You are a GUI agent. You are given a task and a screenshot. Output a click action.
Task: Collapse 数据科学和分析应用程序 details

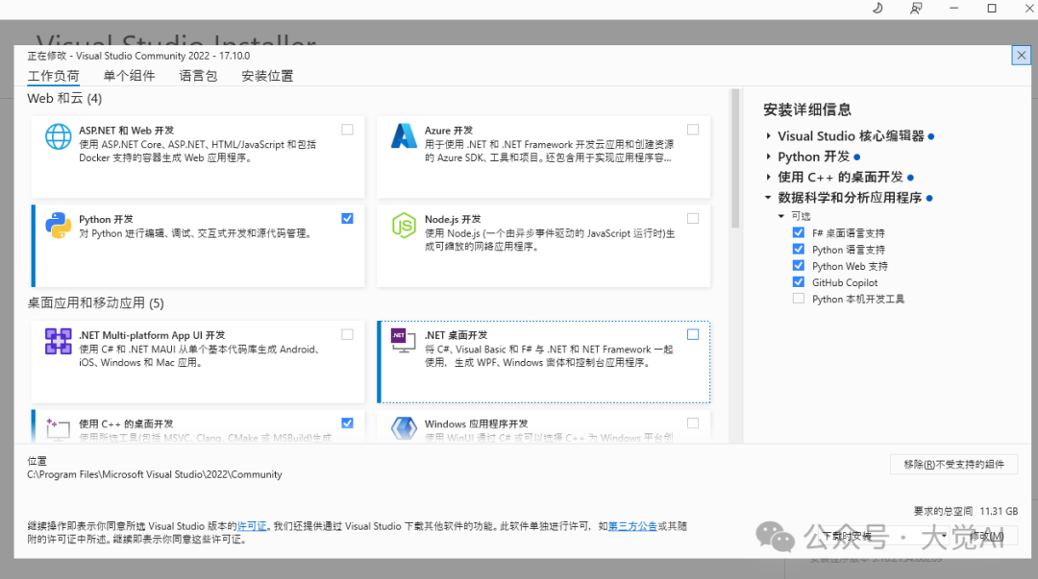click(x=768, y=197)
